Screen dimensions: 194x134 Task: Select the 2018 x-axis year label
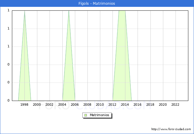click(x=150, y=105)
